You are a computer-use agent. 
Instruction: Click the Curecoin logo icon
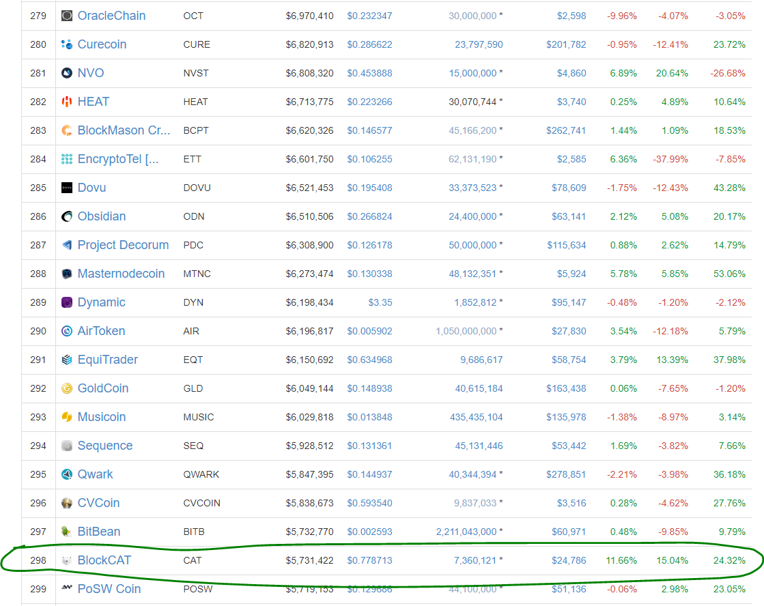(x=67, y=44)
